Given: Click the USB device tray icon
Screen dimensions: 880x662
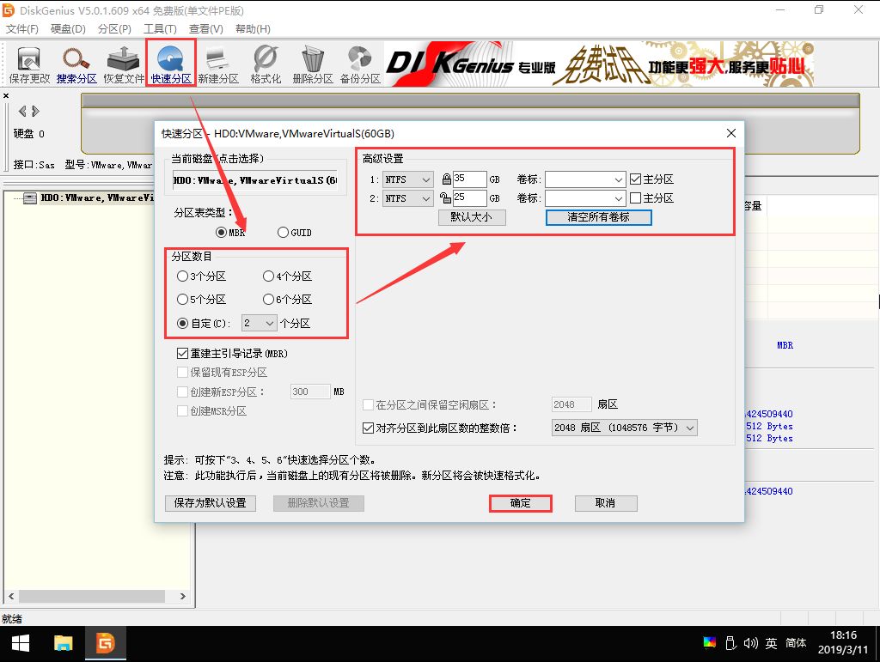Looking at the screenshot, I should pos(730,643).
